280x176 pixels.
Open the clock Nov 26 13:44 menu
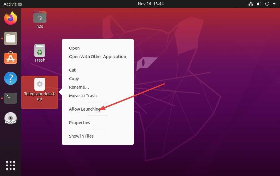151,4
